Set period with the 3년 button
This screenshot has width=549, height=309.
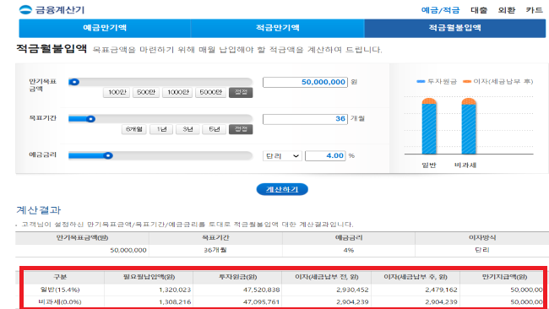(x=188, y=129)
